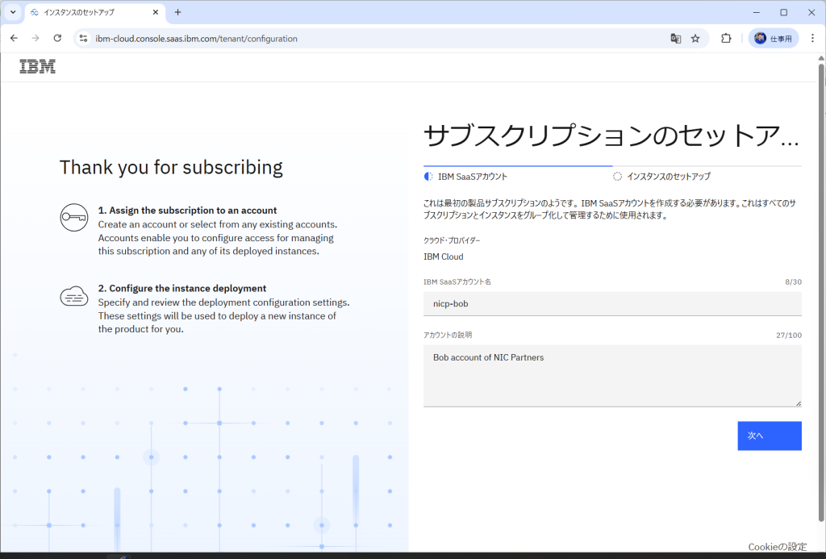The image size is (826, 559).
Task: Click the '27/100' character counter
Action: [x=789, y=335]
